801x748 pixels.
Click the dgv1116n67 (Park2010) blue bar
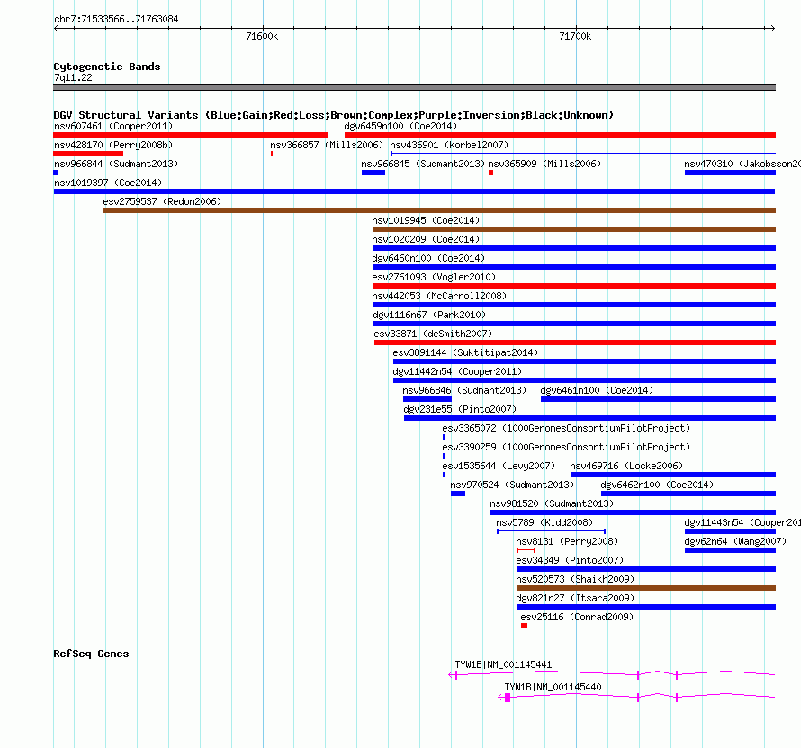click(x=574, y=324)
